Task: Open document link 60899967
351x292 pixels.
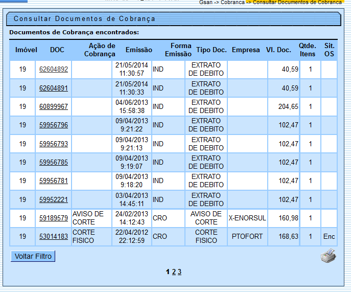Action: (54, 106)
